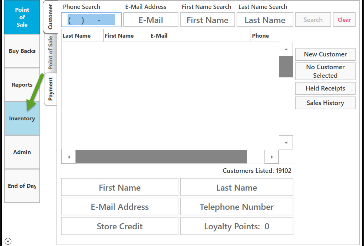This screenshot has width=364, height=246.
Task: Click the Last Name detail field
Action: pyautogui.click(x=236, y=187)
